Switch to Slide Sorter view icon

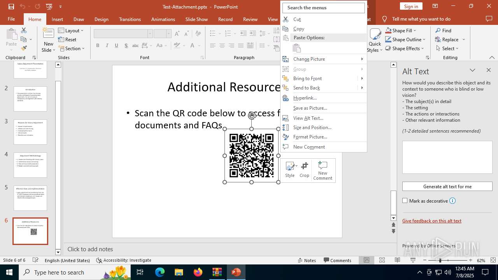click(382, 260)
